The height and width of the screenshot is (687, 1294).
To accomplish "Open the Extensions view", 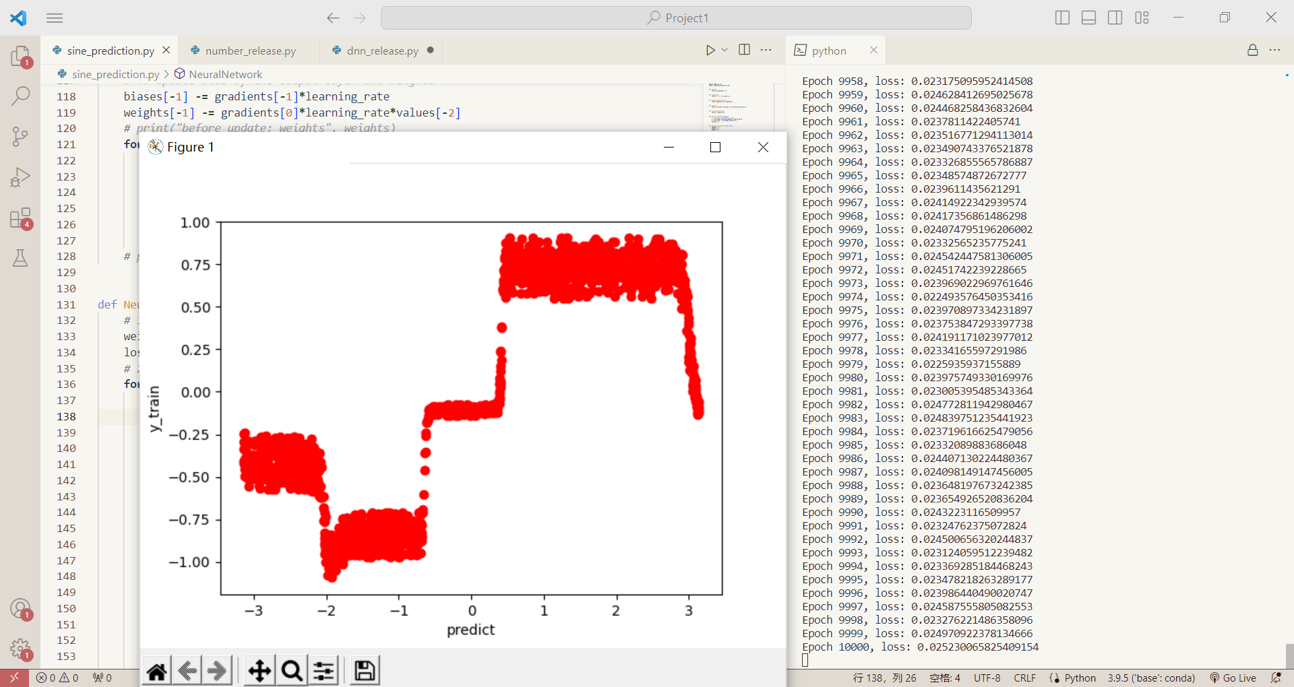I will 20,218.
